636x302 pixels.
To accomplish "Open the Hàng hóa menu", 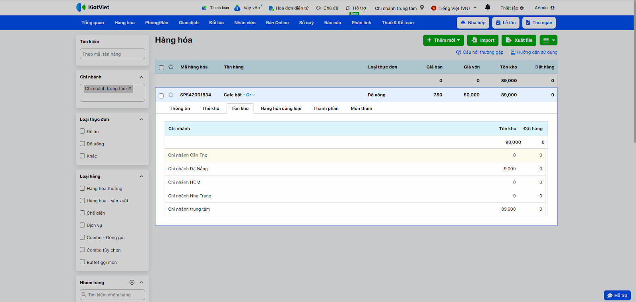I will 124,23.
